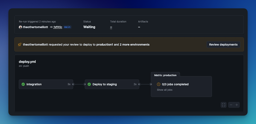Click Integration green success check icon
The height and width of the screenshot is (124, 256).
click(x=23, y=84)
